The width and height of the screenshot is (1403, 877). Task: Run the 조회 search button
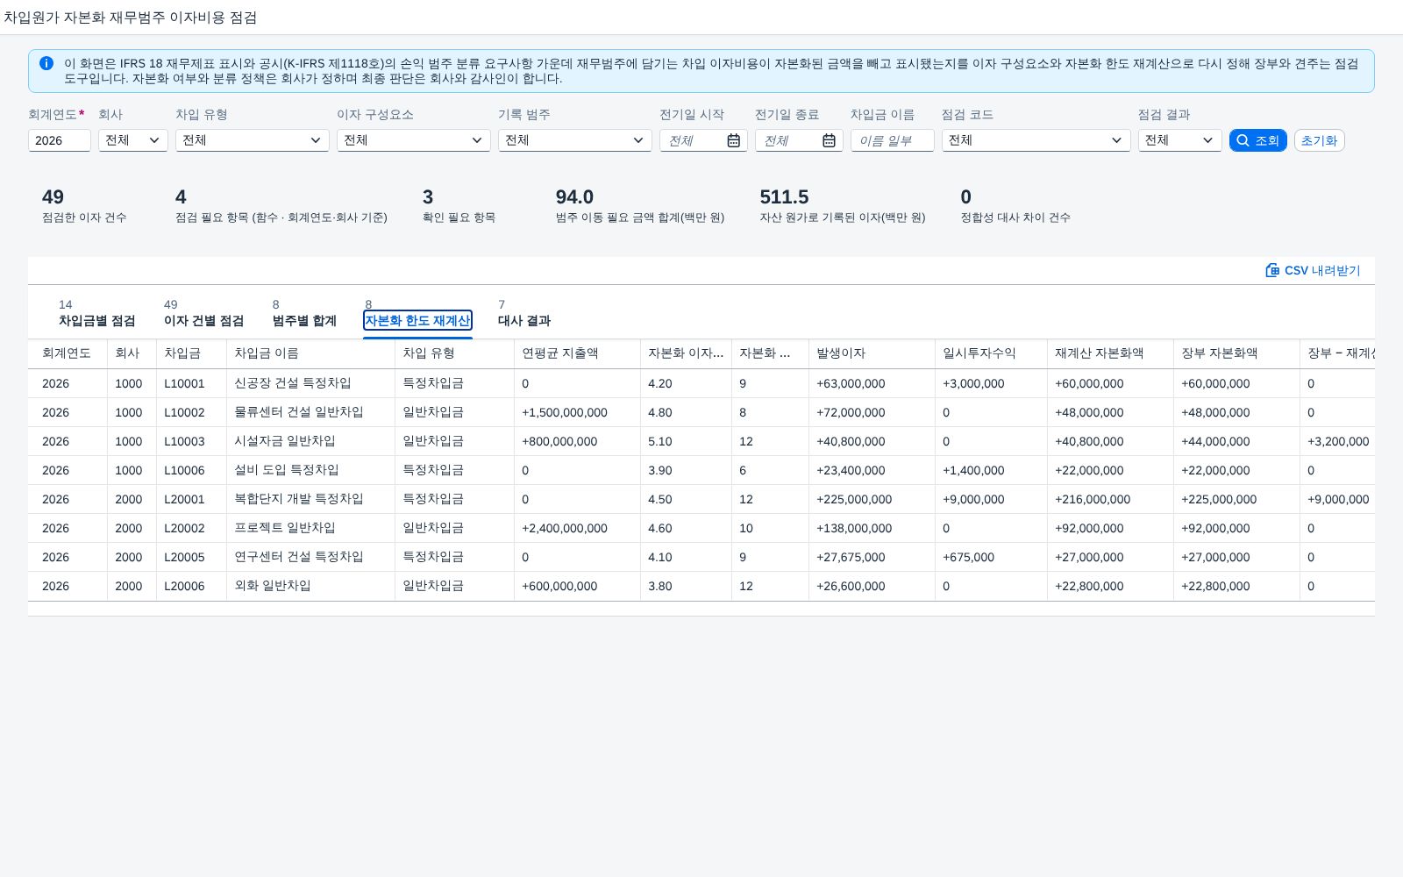[x=1257, y=140]
